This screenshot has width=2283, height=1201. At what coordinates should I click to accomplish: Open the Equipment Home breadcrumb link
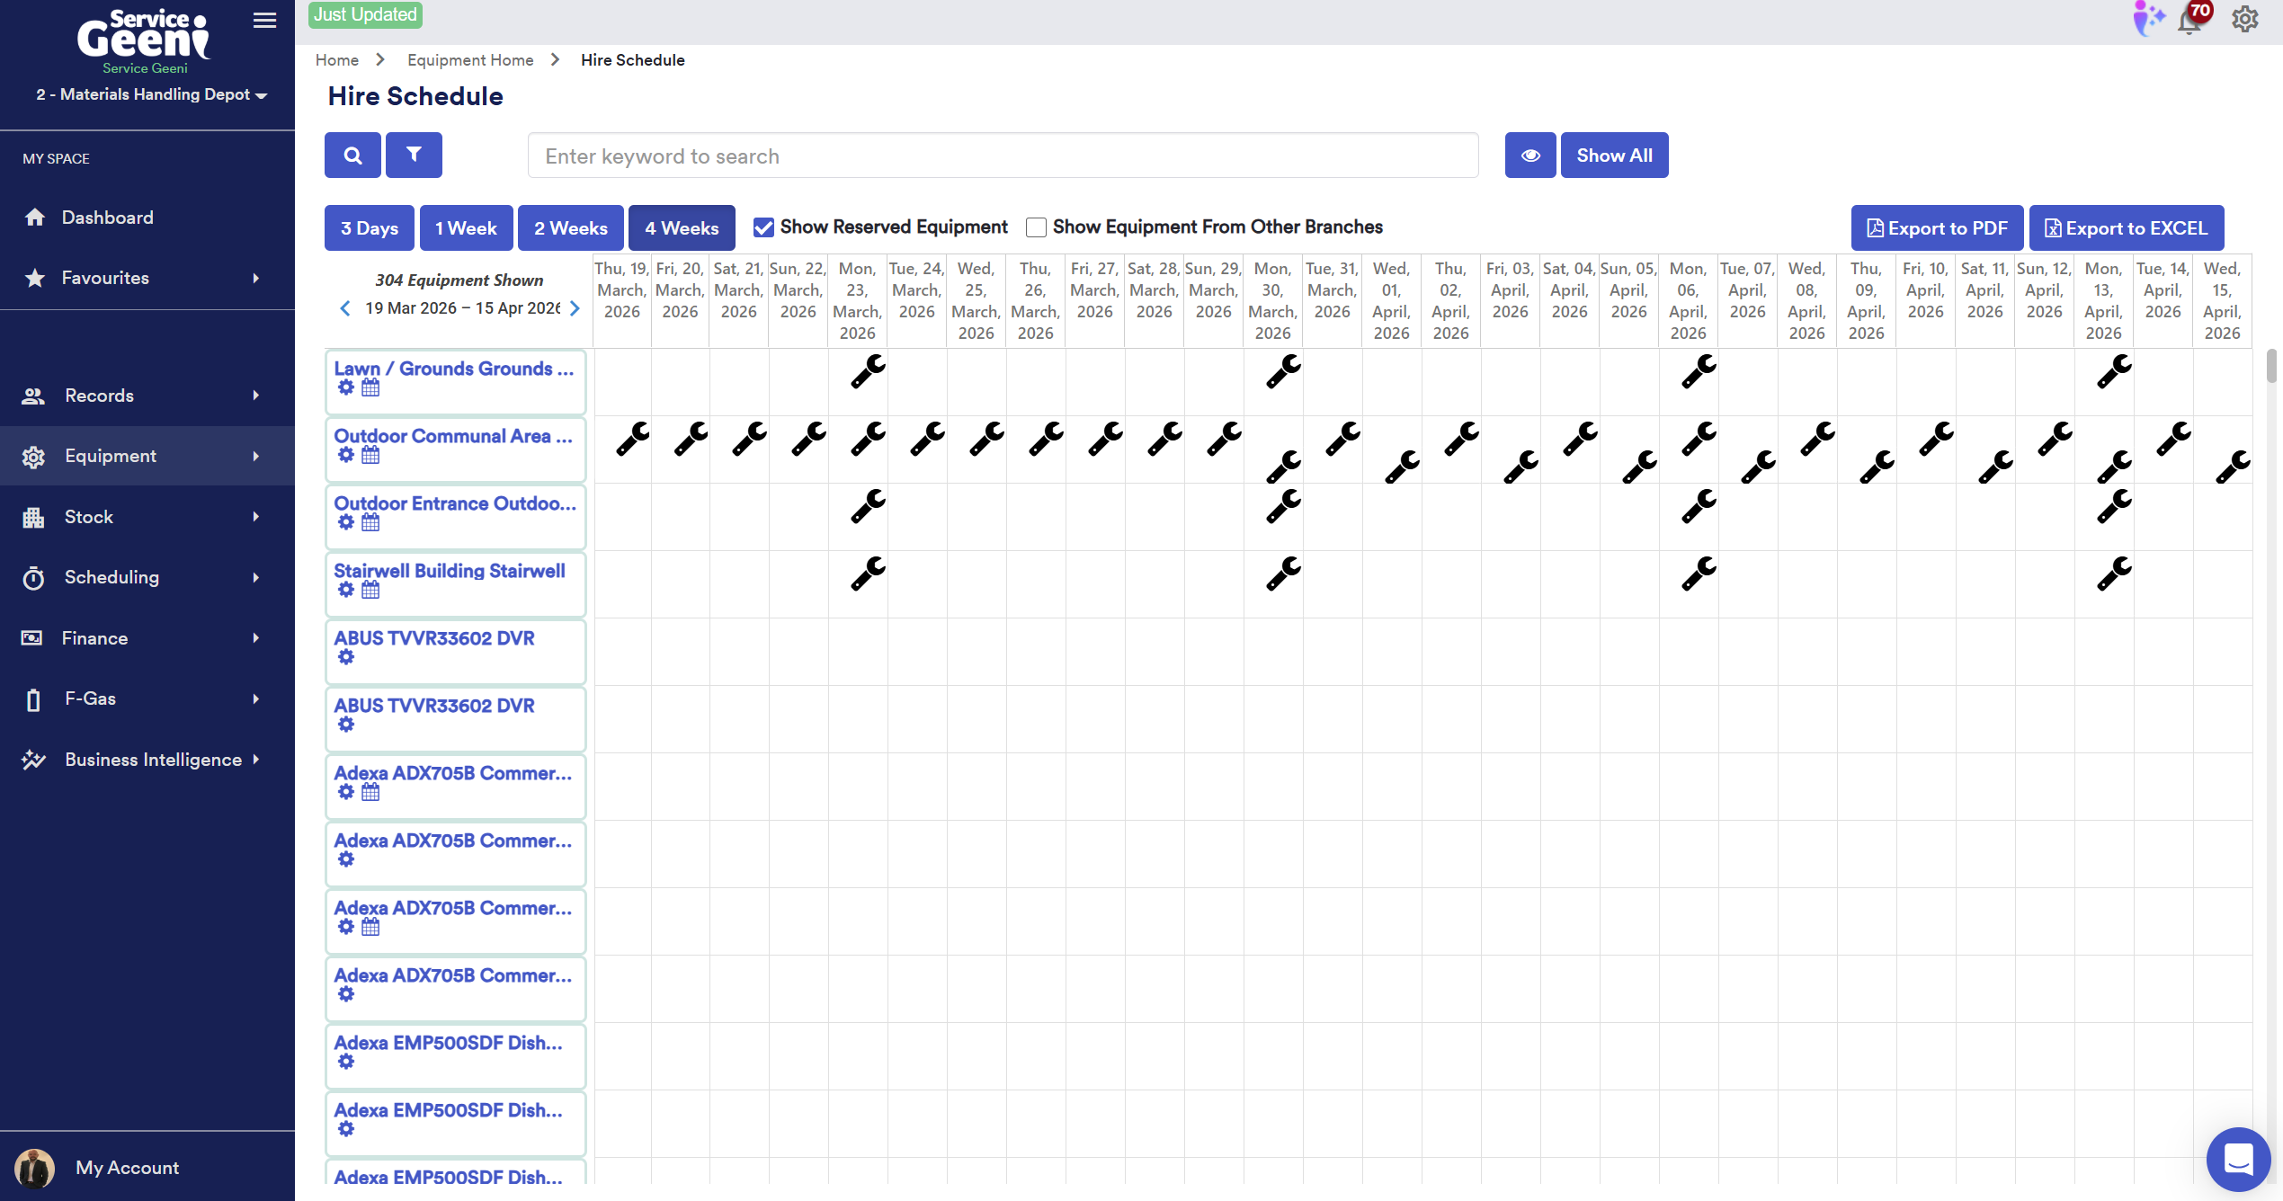tap(470, 60)
